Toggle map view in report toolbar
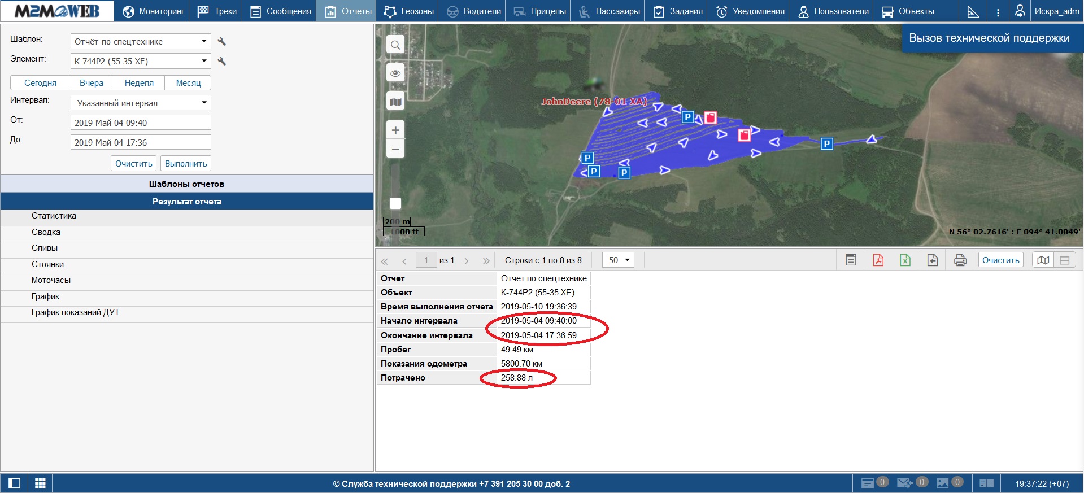 1043,260
